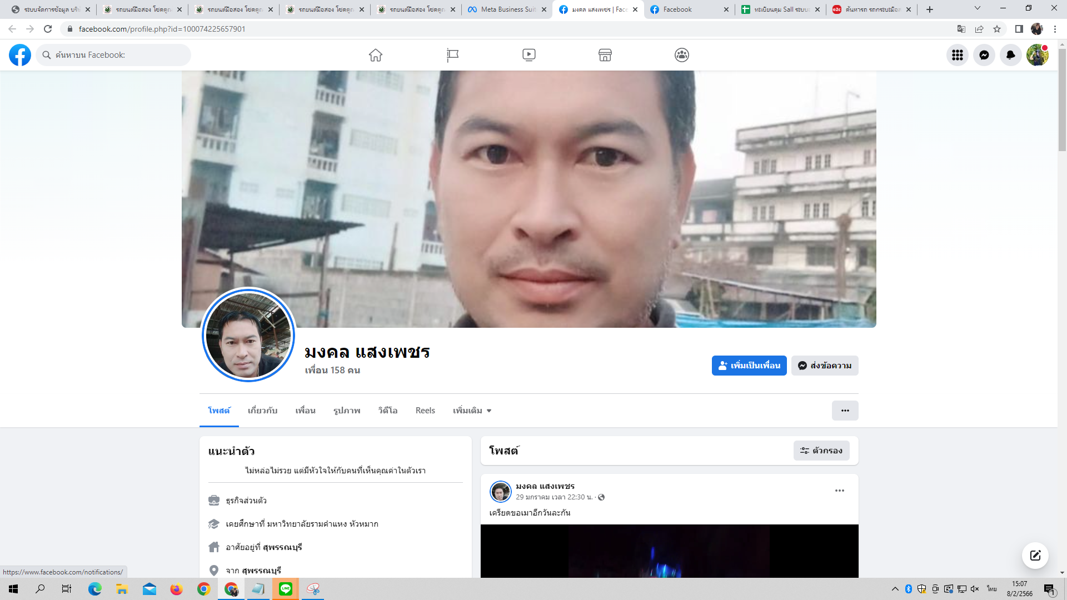Open the Groups icon
1067x600 pixels.
pos(682,55)
